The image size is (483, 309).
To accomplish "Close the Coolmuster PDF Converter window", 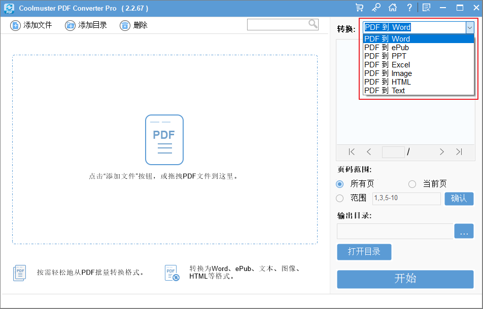I will pyautogui.click(x=476, y=8).
